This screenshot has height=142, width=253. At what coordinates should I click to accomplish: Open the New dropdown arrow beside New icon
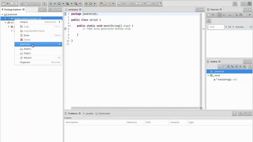coord(8,4)
